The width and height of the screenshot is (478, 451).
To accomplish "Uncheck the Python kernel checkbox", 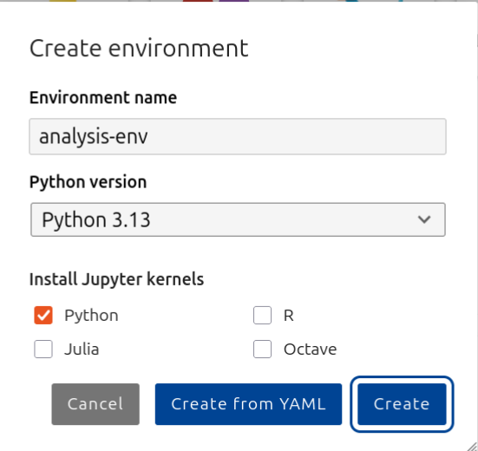I will click(43, 315).
